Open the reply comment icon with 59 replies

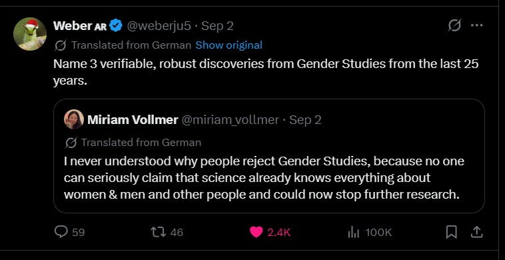pos(61,231)
